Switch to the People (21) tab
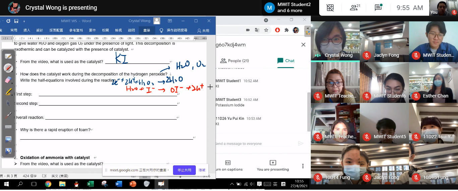This screenshot has width=458, height=191. point(234,61)
